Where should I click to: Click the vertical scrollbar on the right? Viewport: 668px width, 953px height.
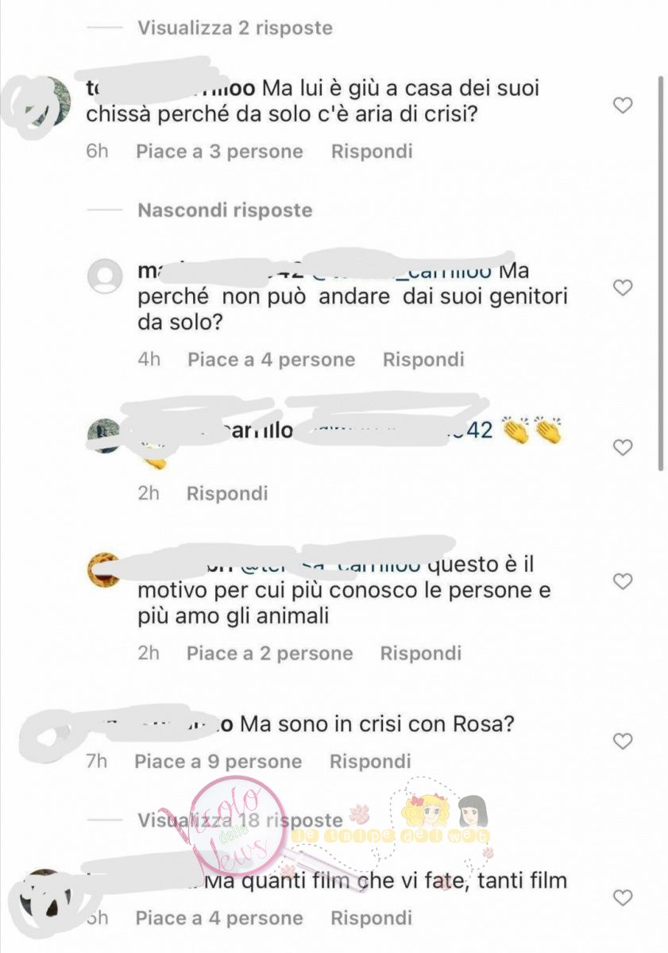click(x=661, y=274)
